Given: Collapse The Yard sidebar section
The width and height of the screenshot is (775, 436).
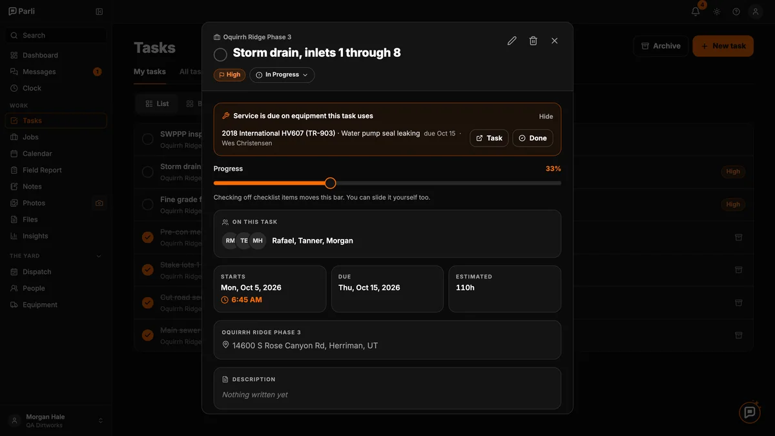Looking at the screenshot, I should point(99,256).
